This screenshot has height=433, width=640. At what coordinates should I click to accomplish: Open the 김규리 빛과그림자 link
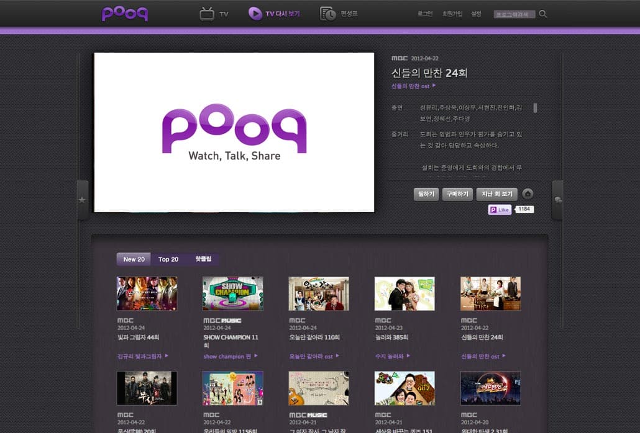pos(142,357)
